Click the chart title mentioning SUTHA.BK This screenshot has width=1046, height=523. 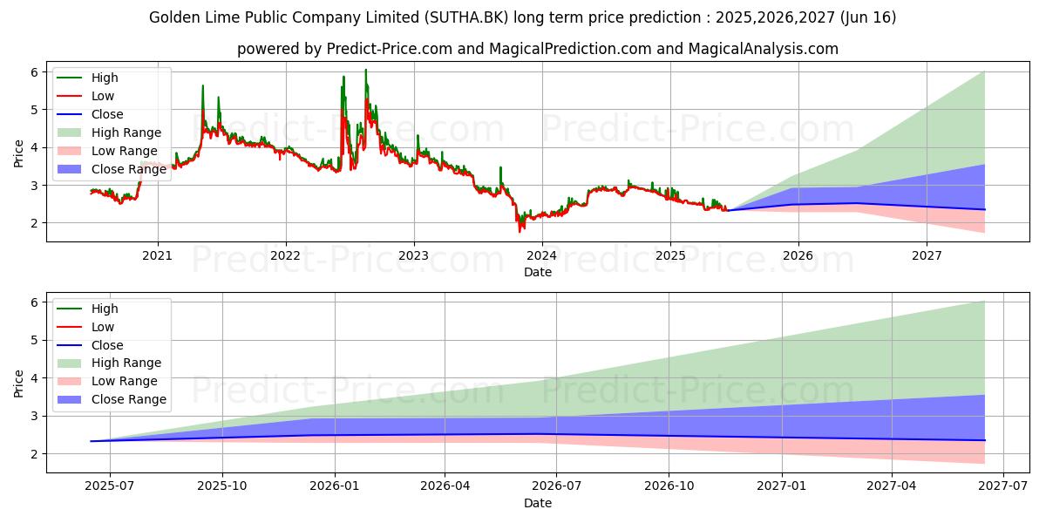coord(523,17)
